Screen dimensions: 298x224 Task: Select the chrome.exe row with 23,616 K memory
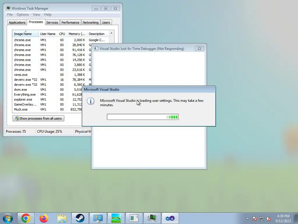52,70
